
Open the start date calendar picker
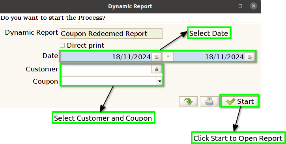tap(157, 57)
